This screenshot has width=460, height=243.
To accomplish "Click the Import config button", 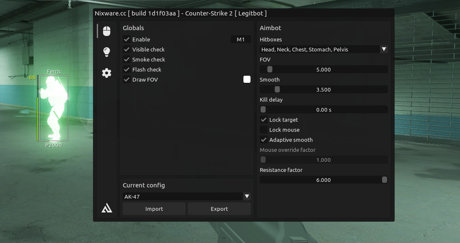I will [x=154, y=209].
